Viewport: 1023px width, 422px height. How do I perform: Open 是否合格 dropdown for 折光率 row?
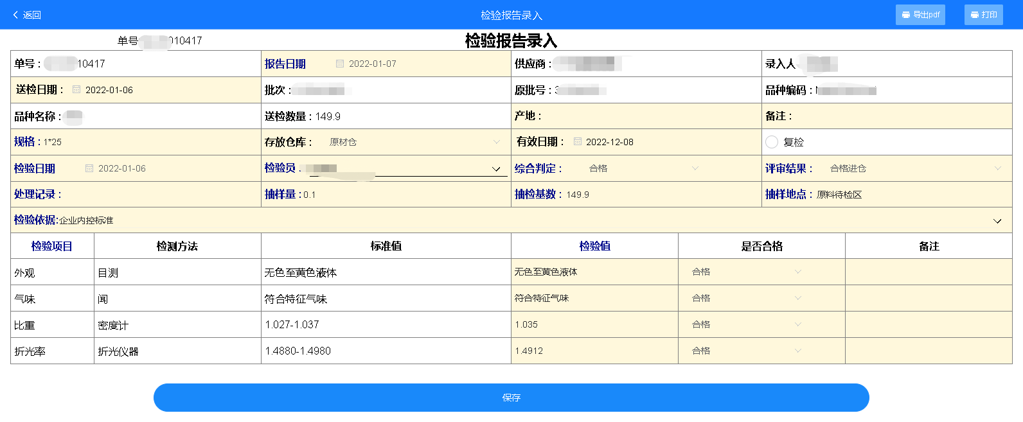[797, 351]
